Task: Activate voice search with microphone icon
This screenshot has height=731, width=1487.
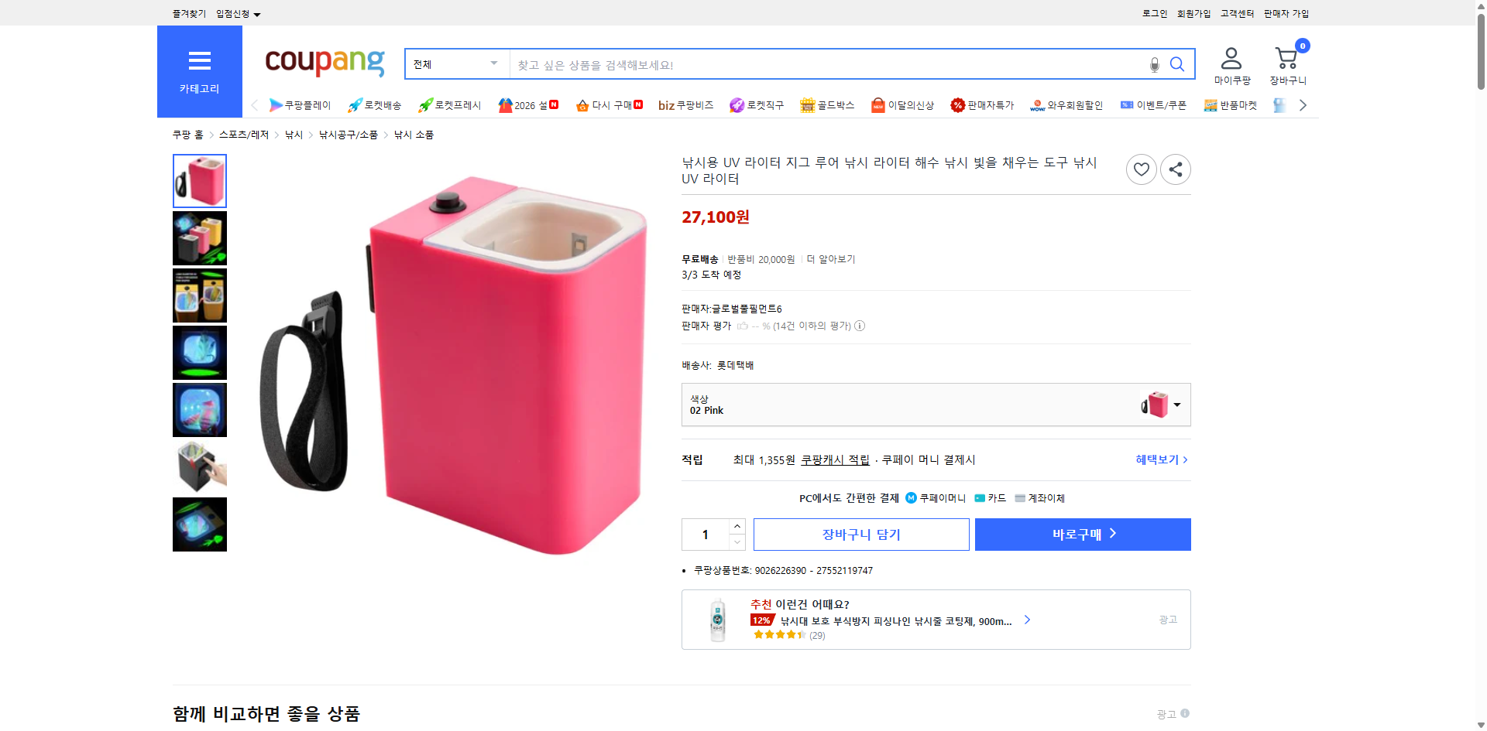Action: coord(1153,66)
